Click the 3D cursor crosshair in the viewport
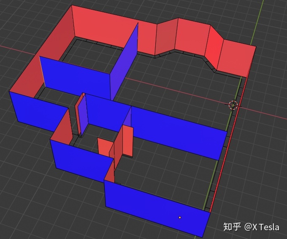Screen dimensions: 287x239 [x=233, y=105]
